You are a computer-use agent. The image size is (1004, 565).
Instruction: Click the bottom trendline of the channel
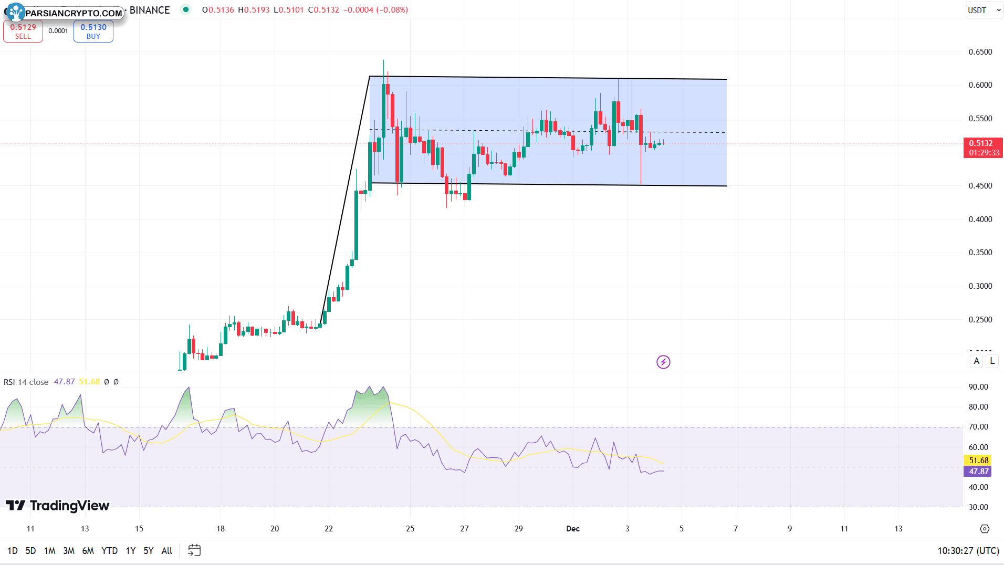pos(548,184)
